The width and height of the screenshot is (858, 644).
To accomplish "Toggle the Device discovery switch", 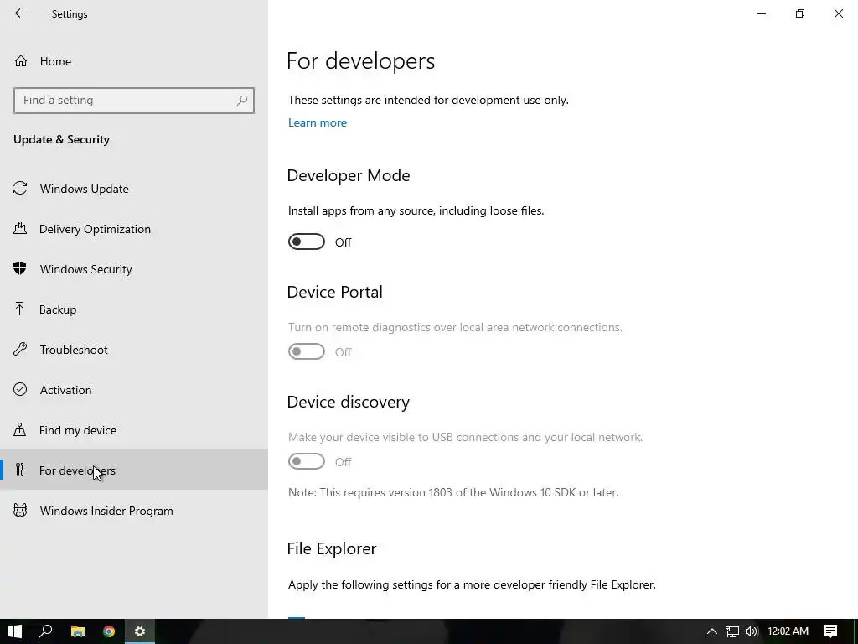I will coord(307,462).
